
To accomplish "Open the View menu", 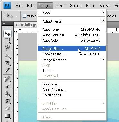I will coord(104,6).
